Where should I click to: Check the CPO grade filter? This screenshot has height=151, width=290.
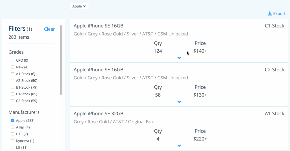click(13, 60)
